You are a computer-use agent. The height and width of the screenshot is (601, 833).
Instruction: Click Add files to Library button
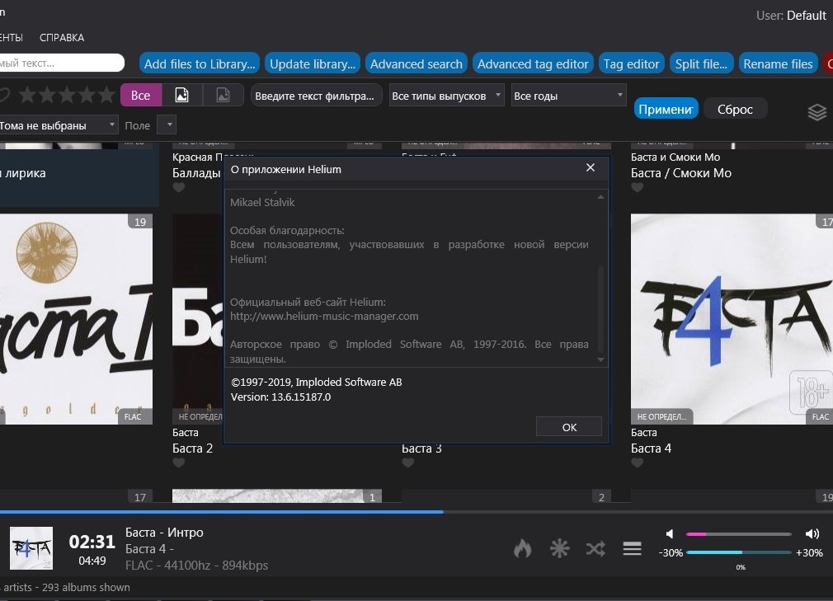click(200, 63)
